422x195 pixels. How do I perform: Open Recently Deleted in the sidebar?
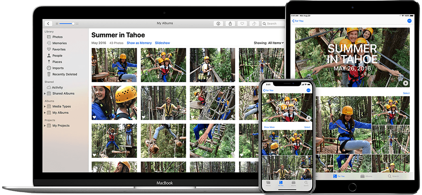click(x=65, y=74)
